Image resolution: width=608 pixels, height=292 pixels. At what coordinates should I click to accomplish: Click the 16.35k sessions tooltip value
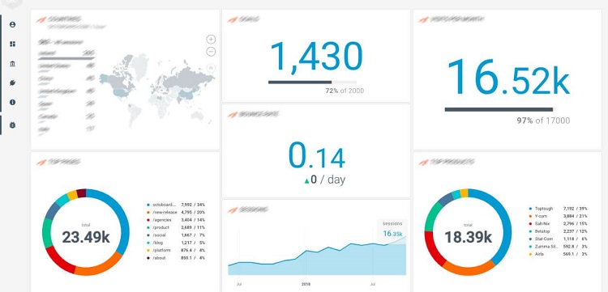point(392,234)
